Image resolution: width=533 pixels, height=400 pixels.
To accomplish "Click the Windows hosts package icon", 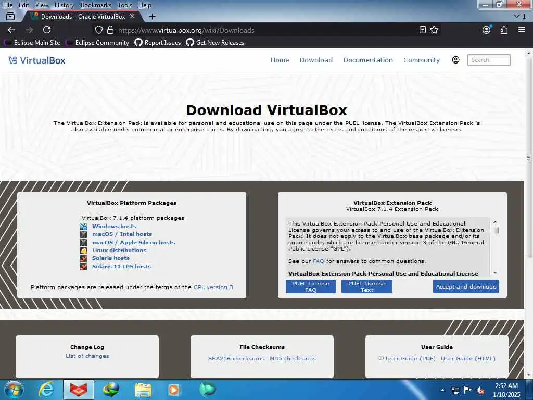I will pos(84,227).
